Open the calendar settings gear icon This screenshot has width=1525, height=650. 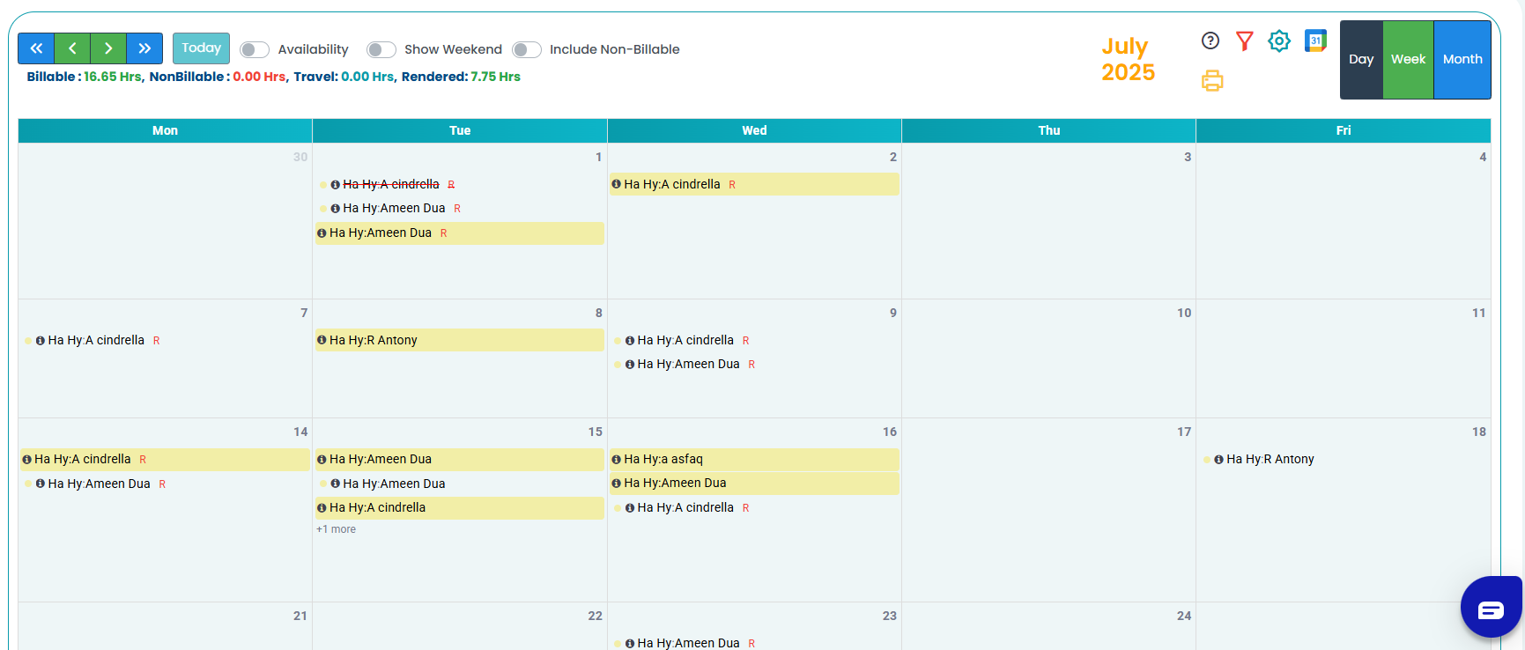click(x=1279, y=41)
